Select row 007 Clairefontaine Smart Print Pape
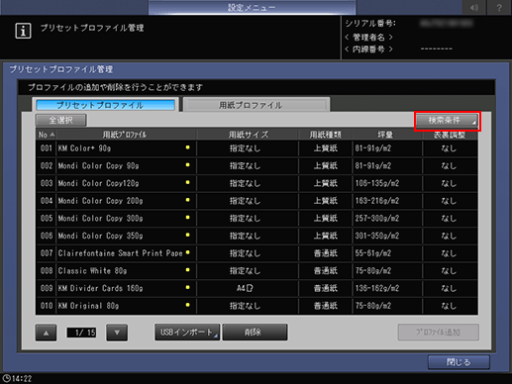512x384 pixels. click(x=256, y=253)
